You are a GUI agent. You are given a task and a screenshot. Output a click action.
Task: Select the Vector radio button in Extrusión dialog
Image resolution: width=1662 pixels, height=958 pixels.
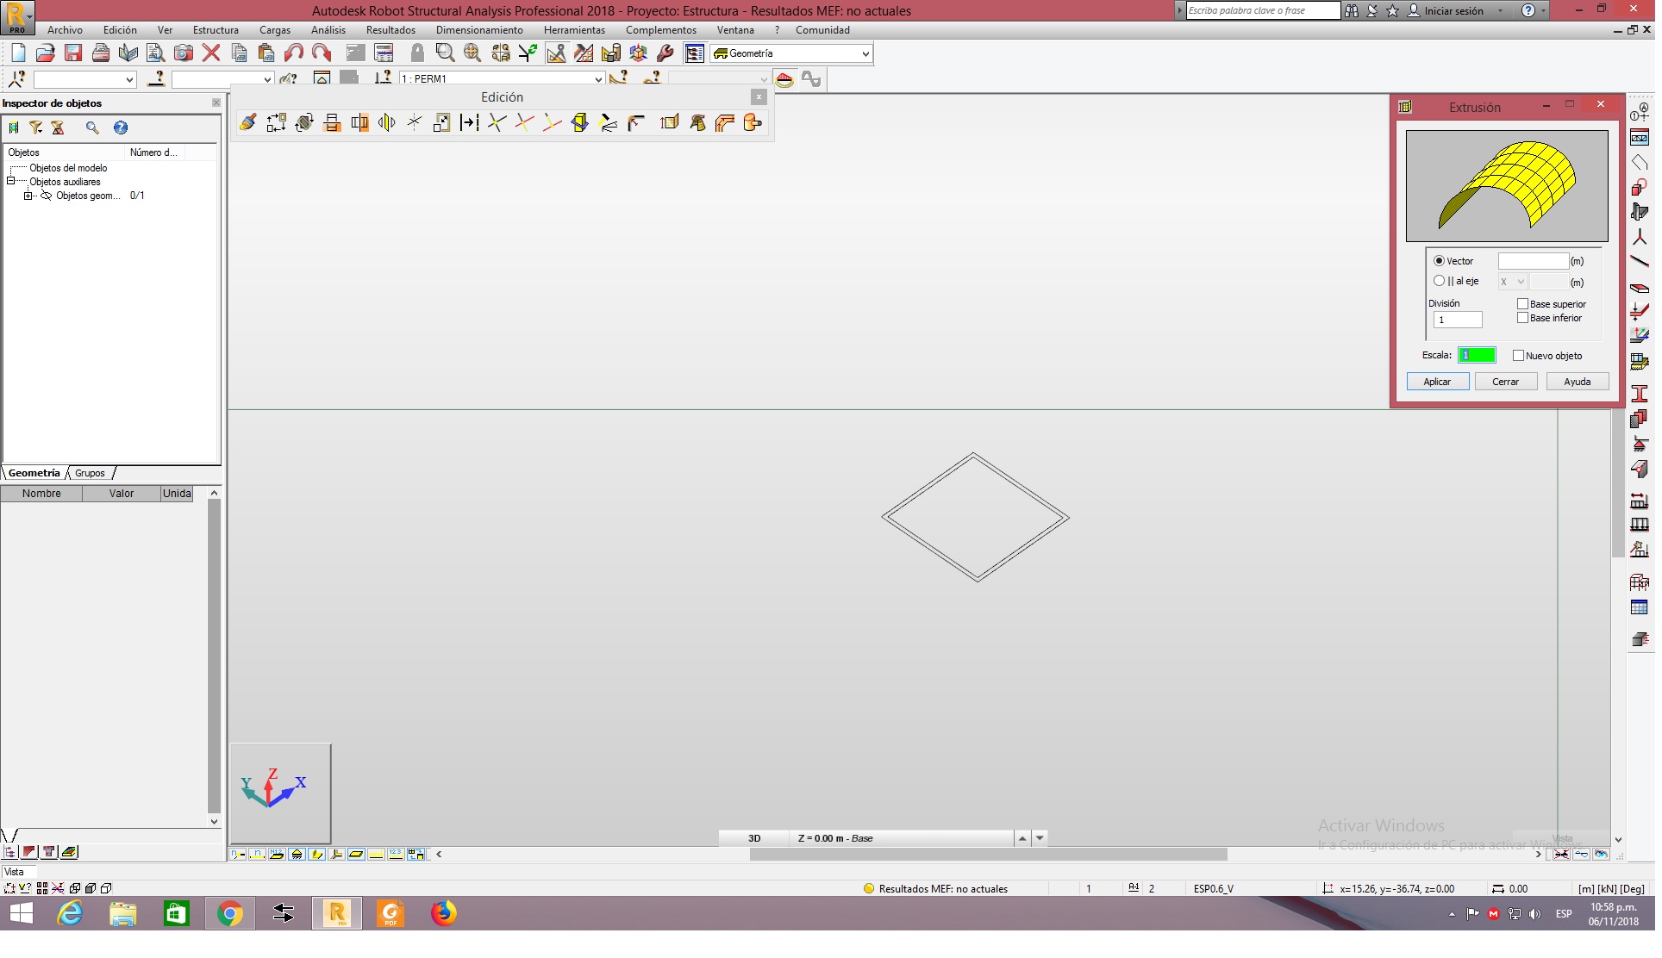[1440, 260]
